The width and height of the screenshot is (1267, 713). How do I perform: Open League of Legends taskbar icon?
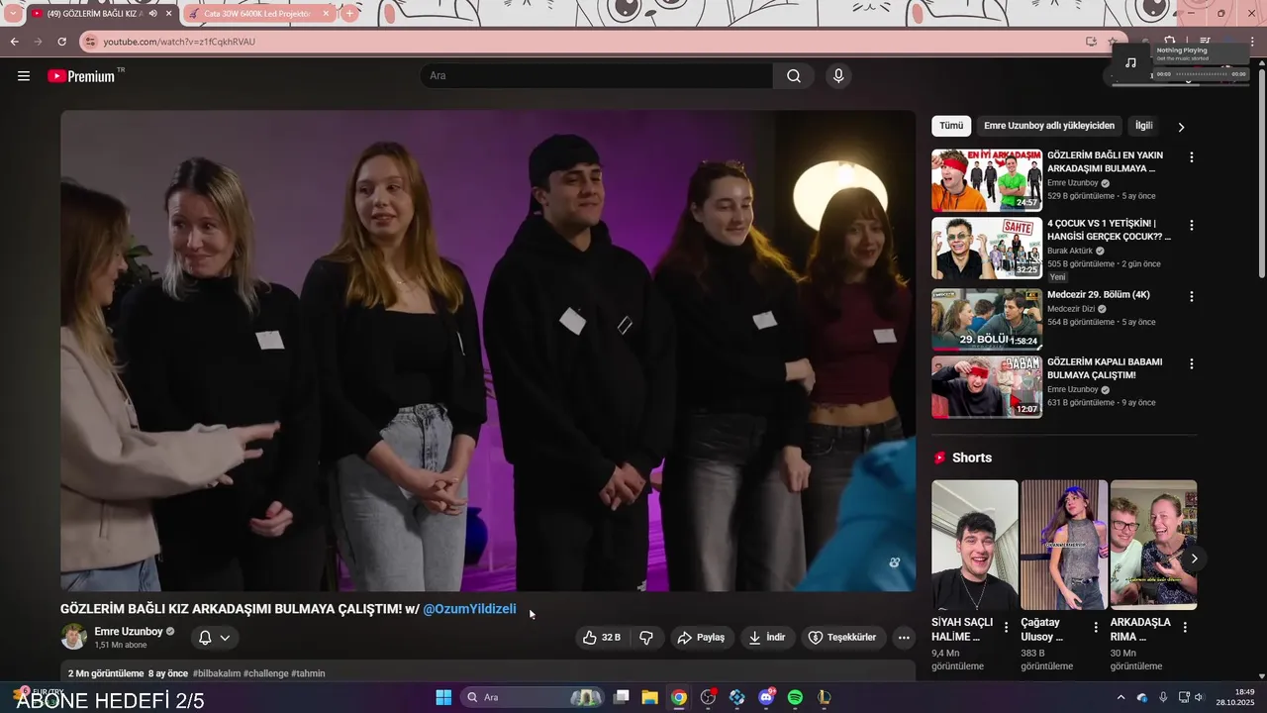click(x=825, y=697)
